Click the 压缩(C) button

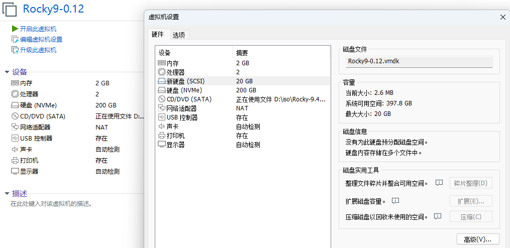471,216
